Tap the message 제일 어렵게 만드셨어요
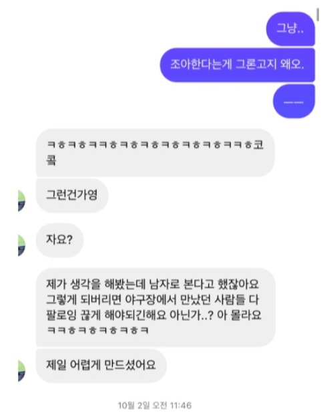This screenshot has height=417, width=329. click(x=101, y=366)
